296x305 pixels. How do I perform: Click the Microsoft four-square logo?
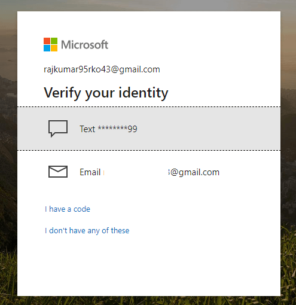[x=50, y=44]
